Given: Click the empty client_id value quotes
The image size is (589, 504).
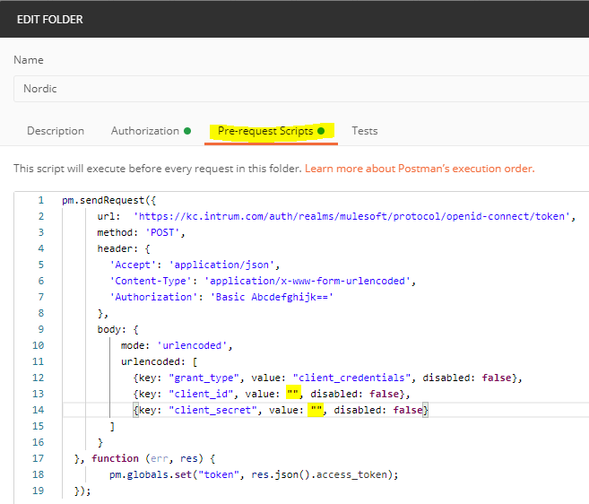Looking at the screenshot, I should coord(292,394).
